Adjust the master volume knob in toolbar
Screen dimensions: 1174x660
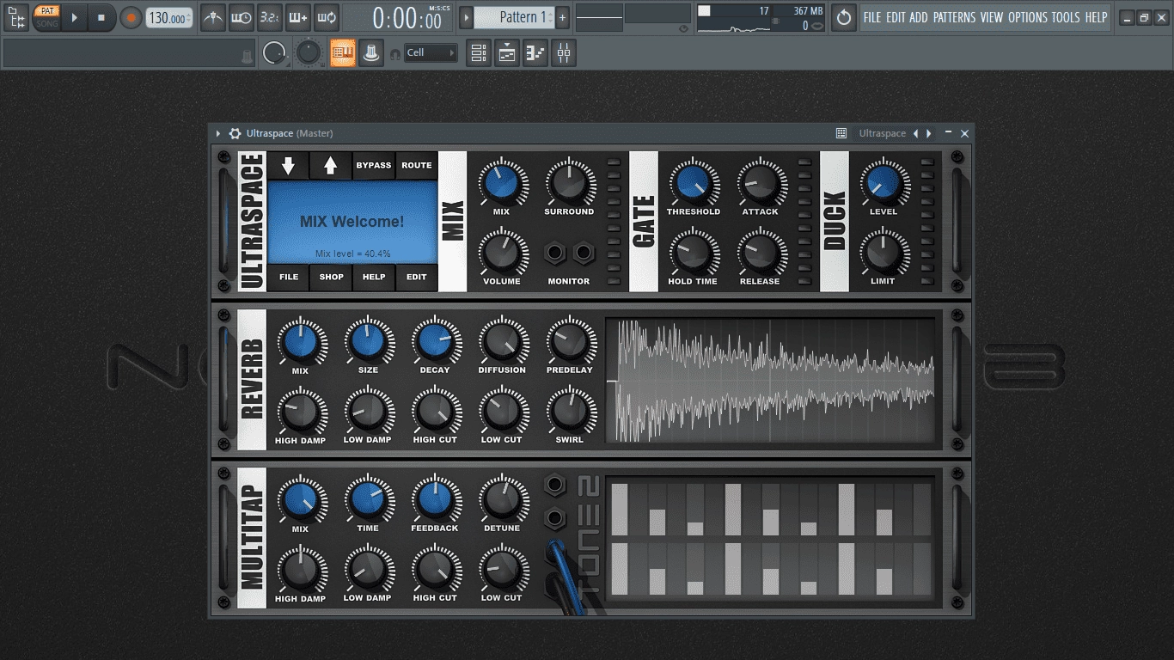click(x=274, y=53)
